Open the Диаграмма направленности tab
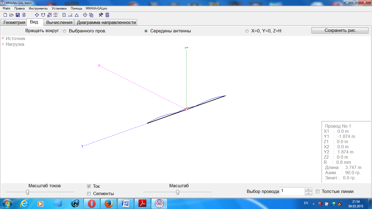 click(x=106, y=23)
